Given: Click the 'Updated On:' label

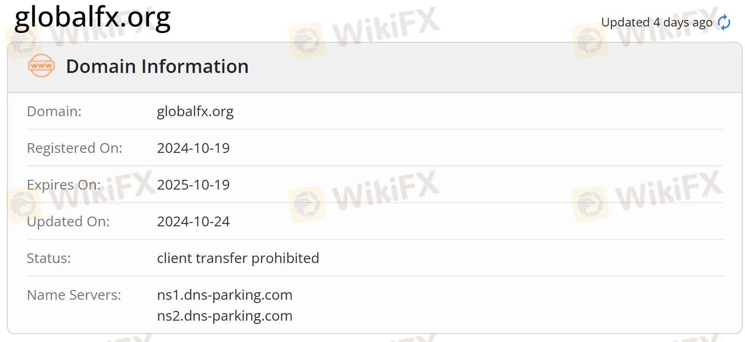Looking at the screenshot, I should pyautogui.click(x=68, y=222).
